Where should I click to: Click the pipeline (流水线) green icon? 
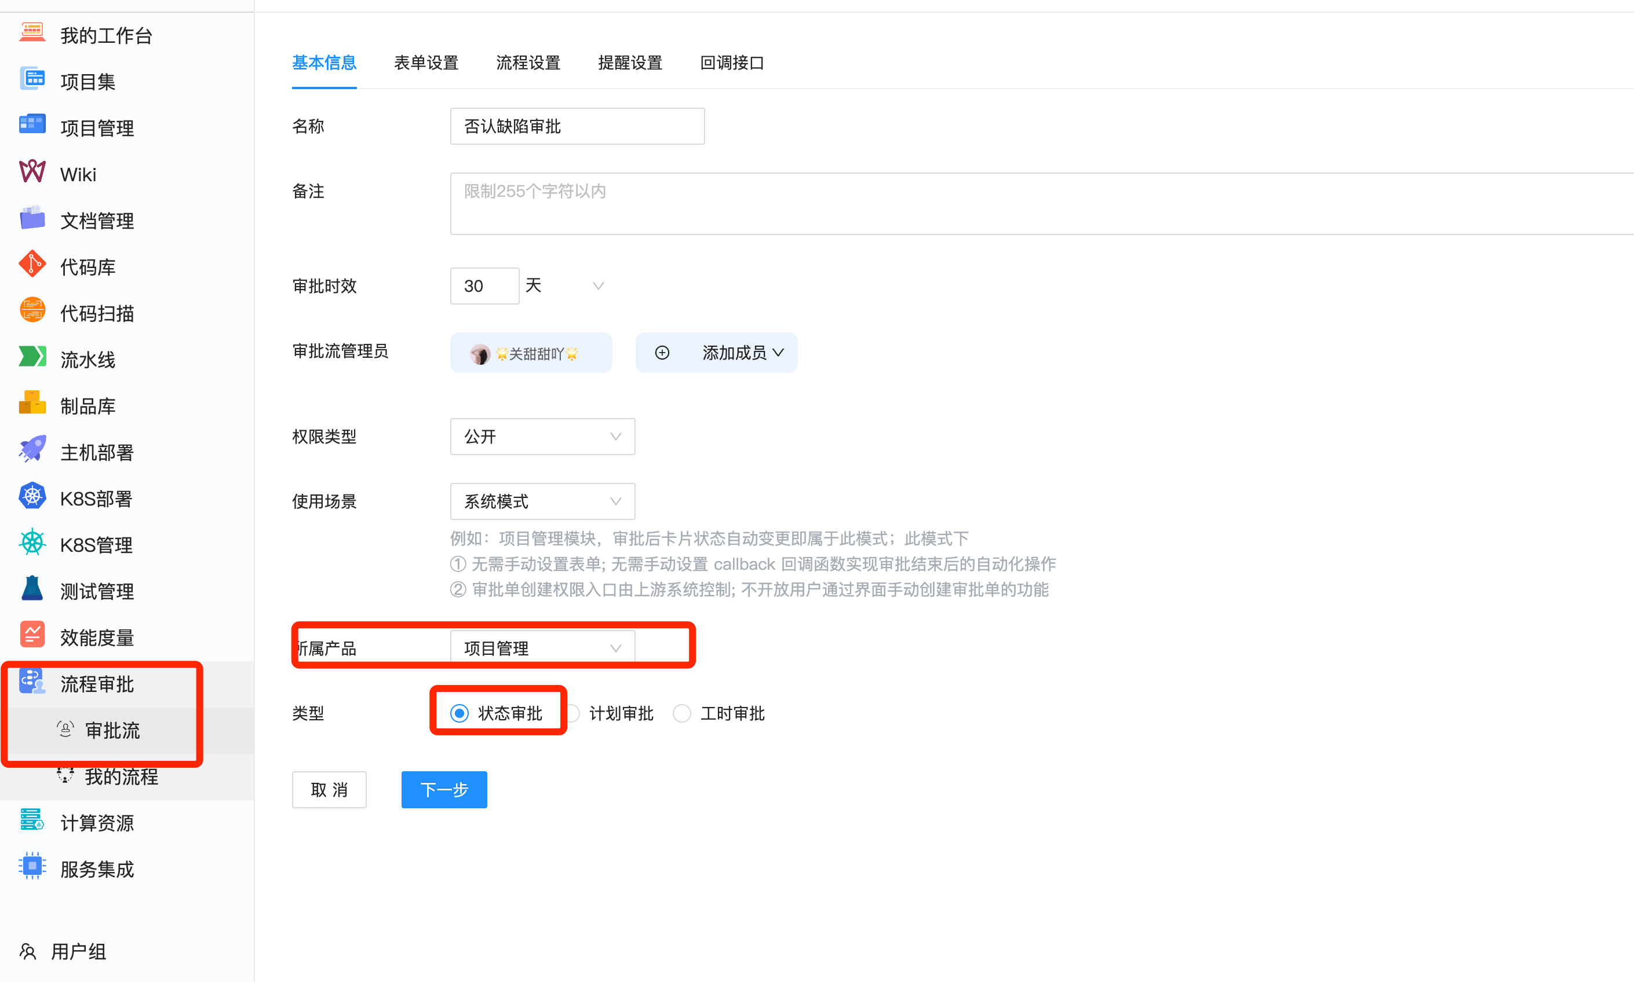(x=32, y=357)
